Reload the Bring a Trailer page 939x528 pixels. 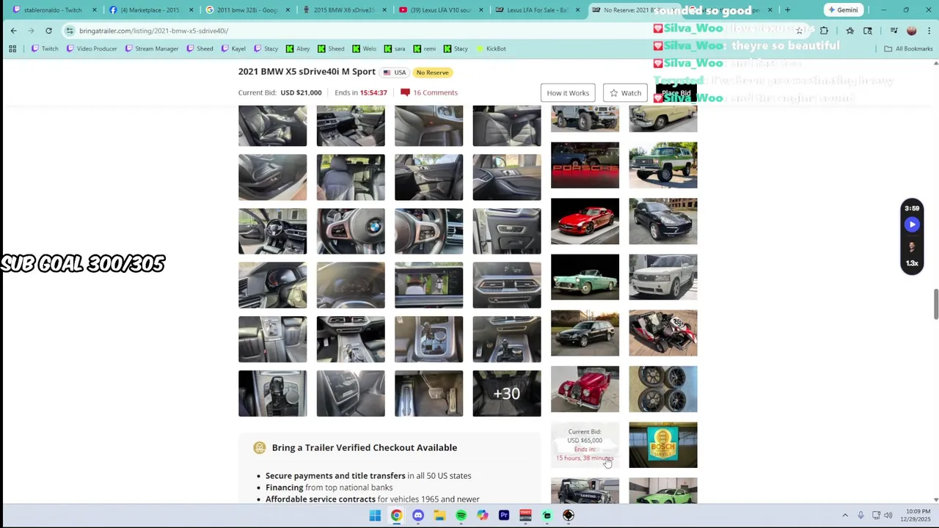tap(48, 31)
